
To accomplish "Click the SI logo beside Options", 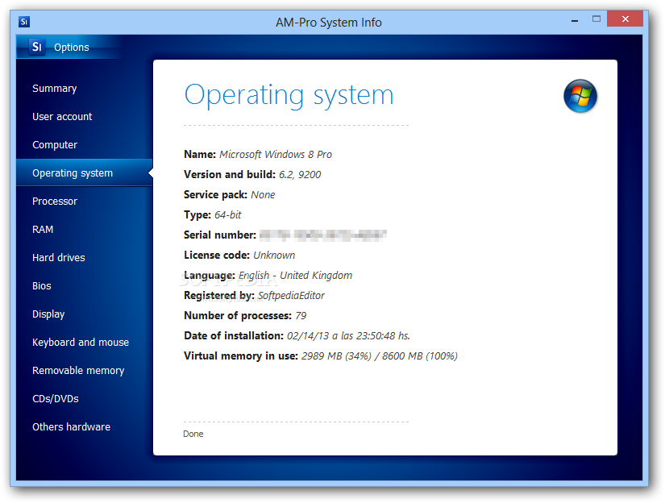I will (x=37, y=46).
